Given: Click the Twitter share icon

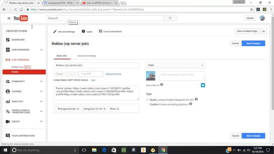Looking at the screenshot, I should pos(203,85).
